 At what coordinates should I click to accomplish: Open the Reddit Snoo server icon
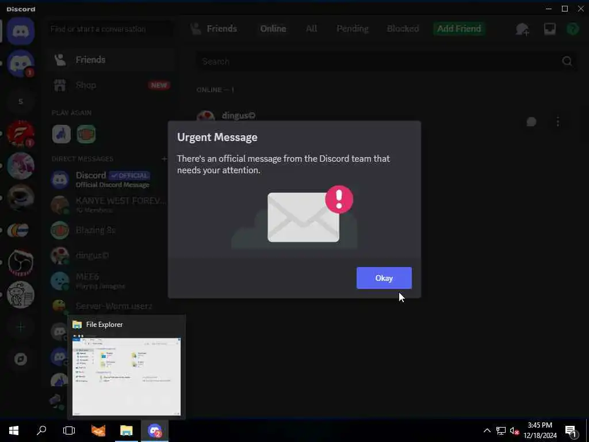[21, 295]
